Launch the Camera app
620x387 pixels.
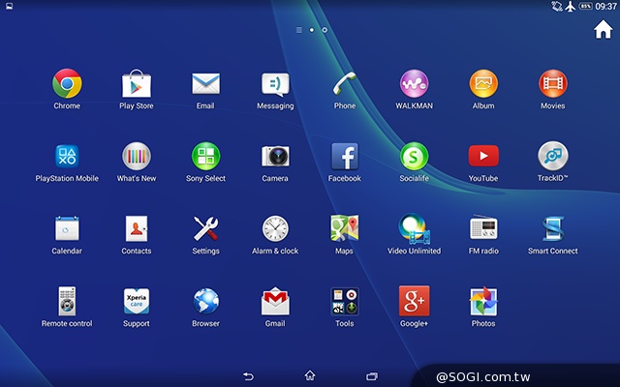click(x=275, y=157)
